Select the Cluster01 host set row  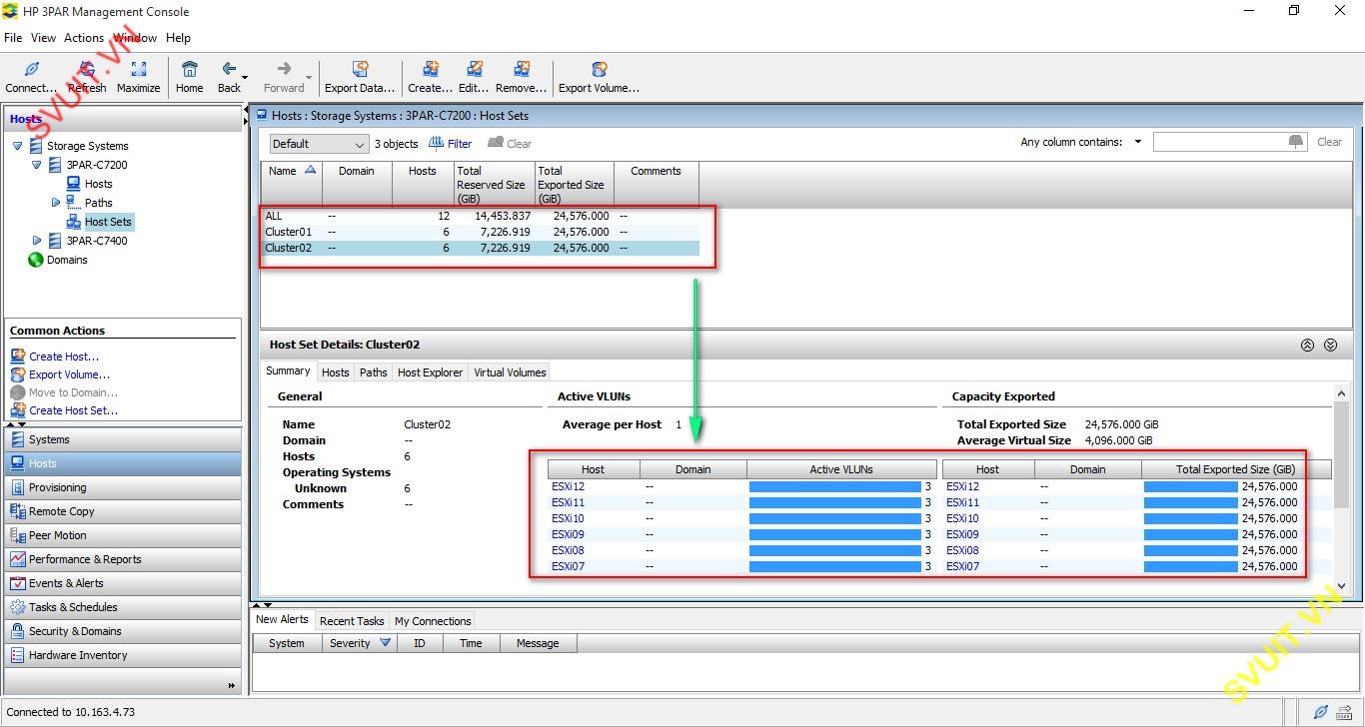481,232
